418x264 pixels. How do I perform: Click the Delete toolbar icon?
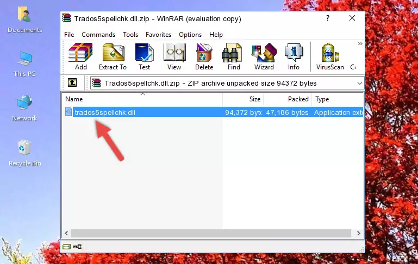[204, 56]
